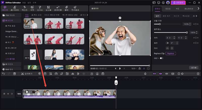Click the fit-timeline-to-window icon beside zoom out
This screenshot has width=202, height=110.
click(x=173, y=74)
